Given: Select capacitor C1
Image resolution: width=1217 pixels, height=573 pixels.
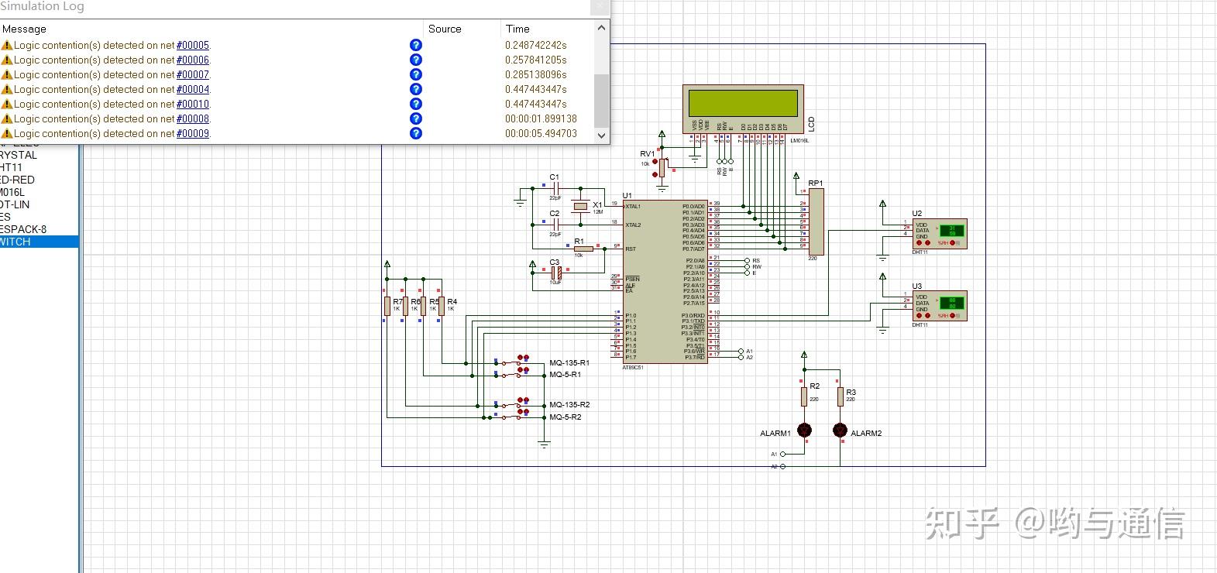Looking at the screenshot, I should [x=555, y=187].
